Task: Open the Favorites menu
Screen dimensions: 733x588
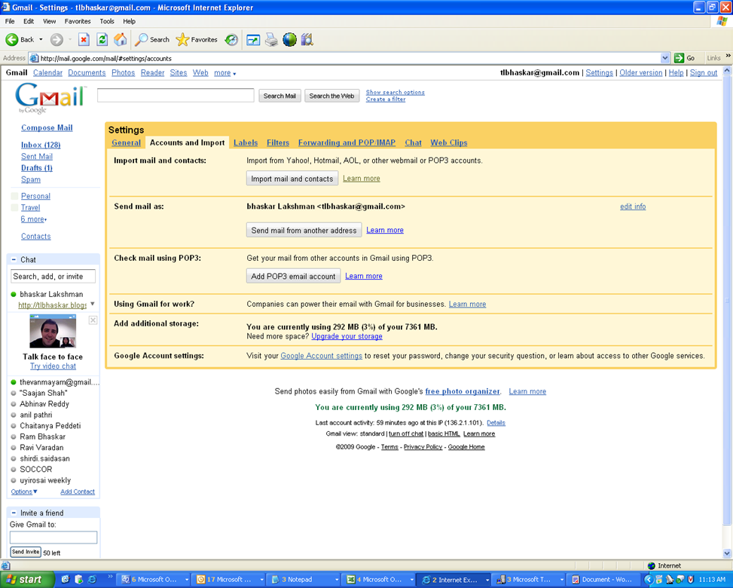Action: tap(78, 21)
